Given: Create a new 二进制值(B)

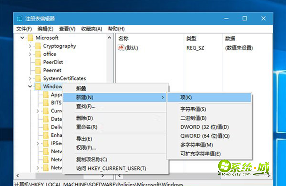Looking at the screenshot, I should pyautogui.click(x=209, y=118).
